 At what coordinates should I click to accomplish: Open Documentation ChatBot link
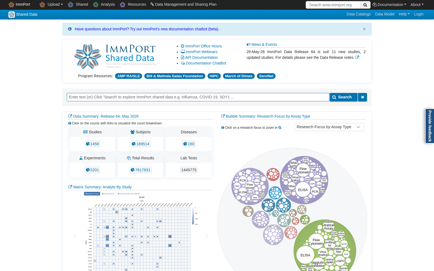[203, 63]
